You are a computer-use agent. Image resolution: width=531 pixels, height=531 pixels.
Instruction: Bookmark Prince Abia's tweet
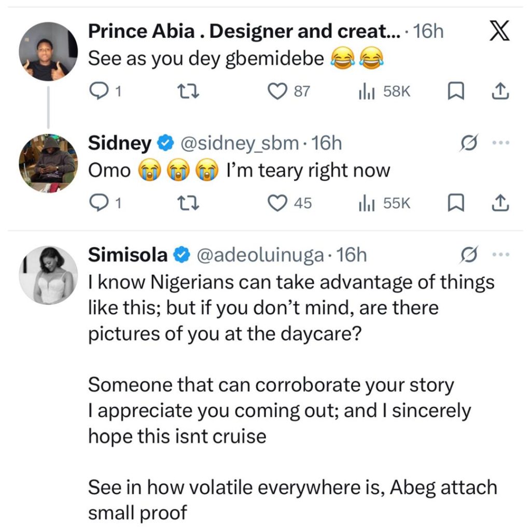coord(454,92)
